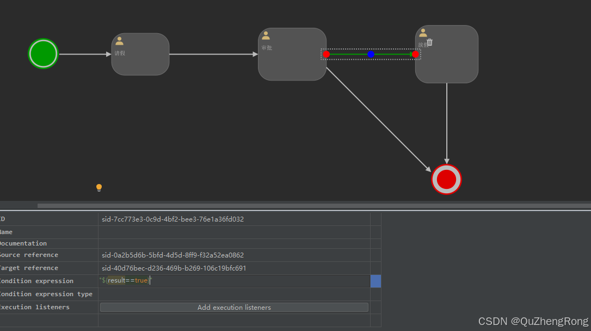Select the 放假 user task node
The width and height of the screenshot is (591, 331).
pyautogui.click(x=447, y=54)
